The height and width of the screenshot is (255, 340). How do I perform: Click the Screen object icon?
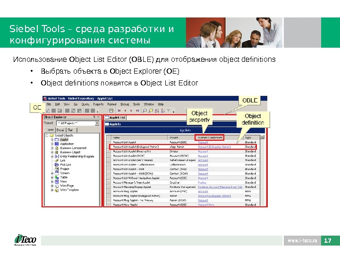click(x=57, y=173)
